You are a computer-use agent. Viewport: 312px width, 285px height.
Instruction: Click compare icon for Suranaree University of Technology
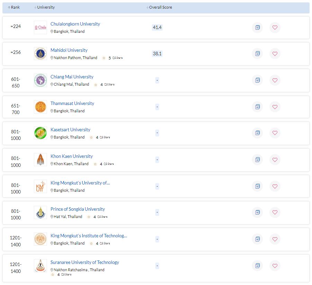click(257, 266)
